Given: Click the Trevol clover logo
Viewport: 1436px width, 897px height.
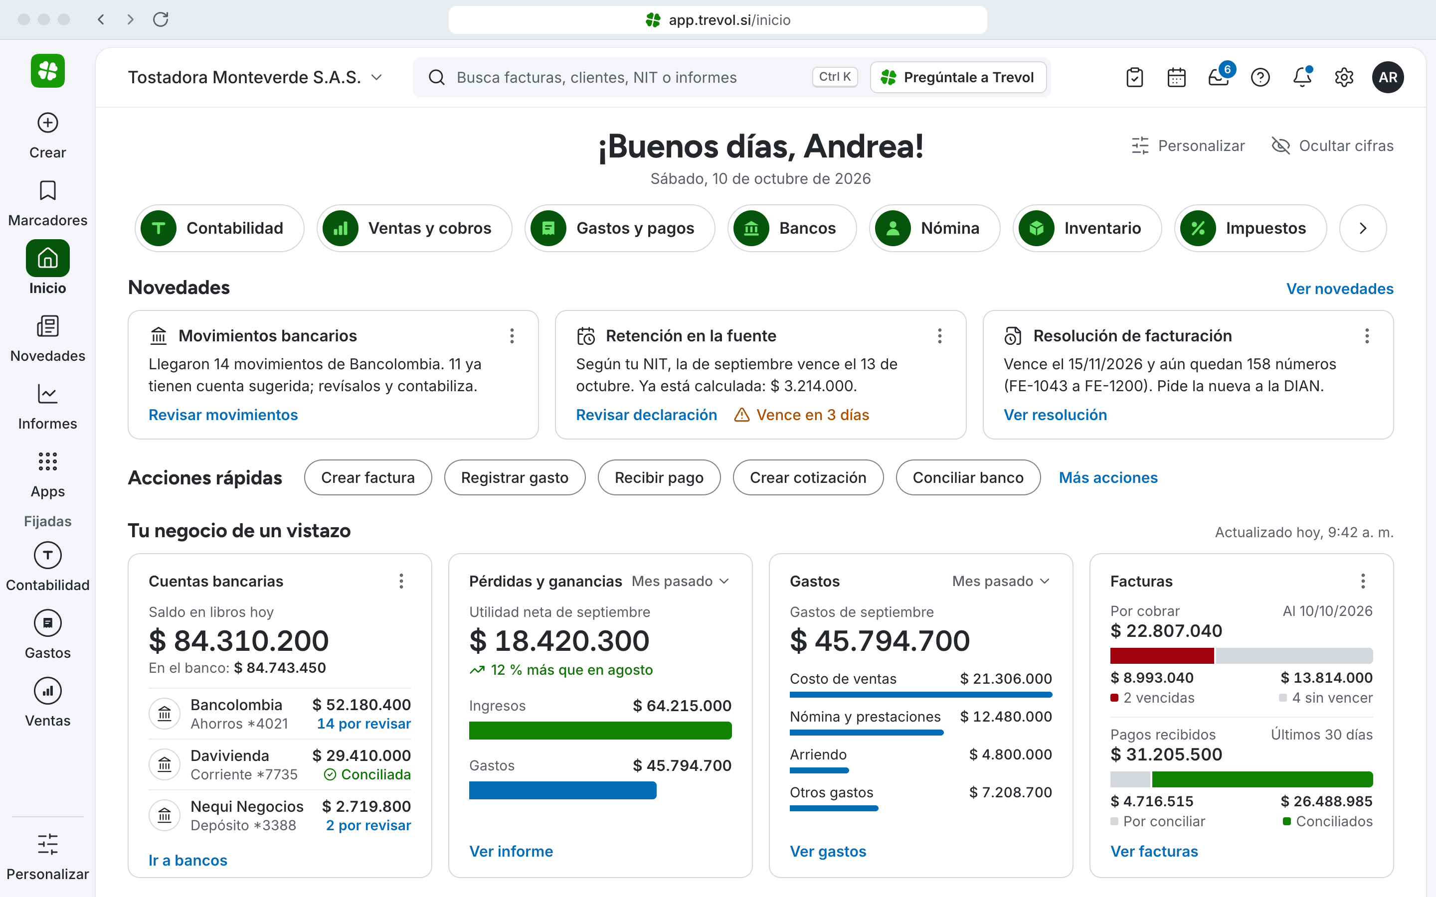Looking at the screenshot, I should click(x=47, y=71).
